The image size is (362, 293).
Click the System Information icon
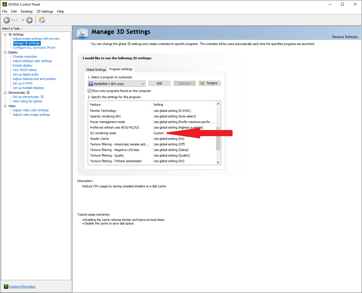(x=6, y=287)
